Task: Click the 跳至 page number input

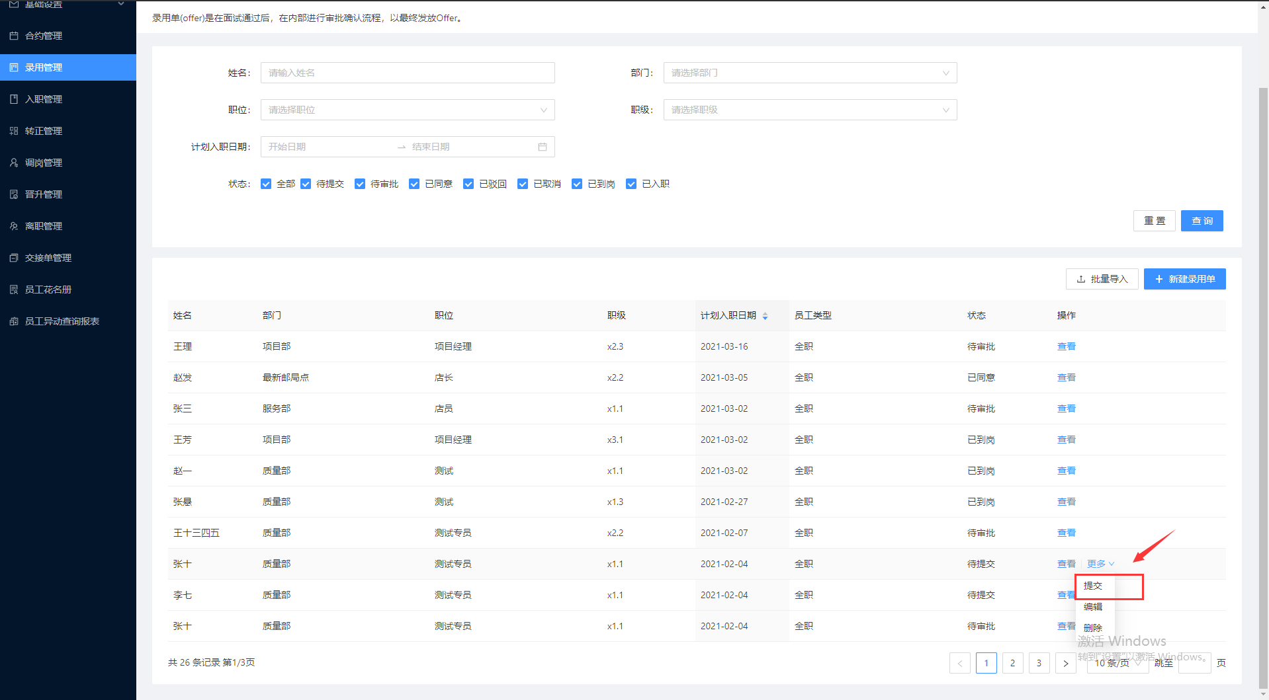Action: 1195,663
